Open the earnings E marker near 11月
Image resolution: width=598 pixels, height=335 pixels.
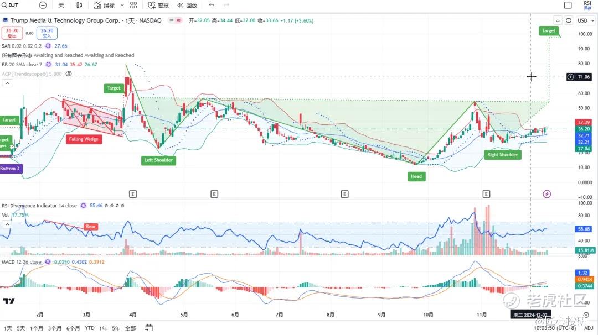click(486, 194)
